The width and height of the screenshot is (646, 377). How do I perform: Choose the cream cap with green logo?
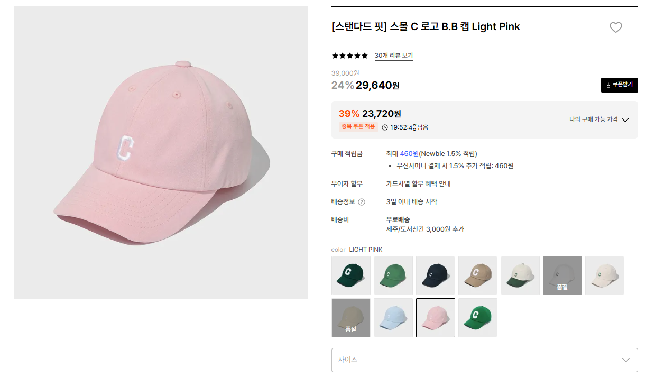click(605, 275)
